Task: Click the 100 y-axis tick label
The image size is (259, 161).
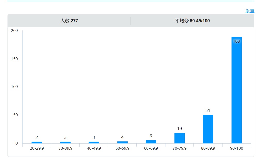Action: 14,87
